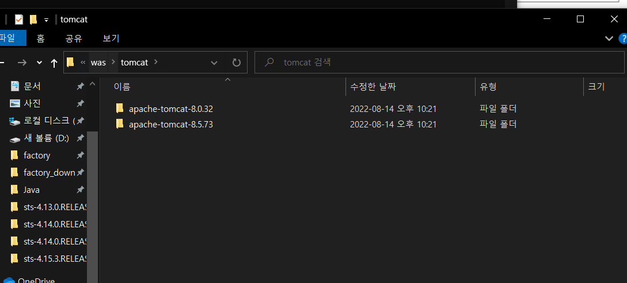Image resolution: width=627 pixels, height=283 pixels.
Task: Click the New Folder icon in title bar
Action: click(33, 19)
